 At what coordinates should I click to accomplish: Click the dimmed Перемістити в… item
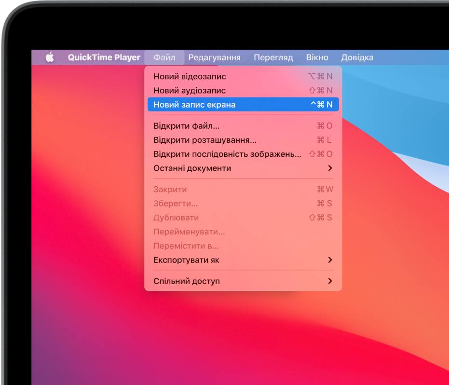pyautogui.click(x=243, y=246)
